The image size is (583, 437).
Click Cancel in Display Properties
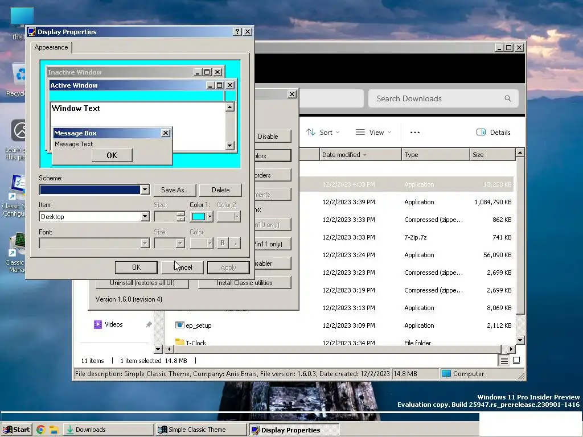coord(182,267)
